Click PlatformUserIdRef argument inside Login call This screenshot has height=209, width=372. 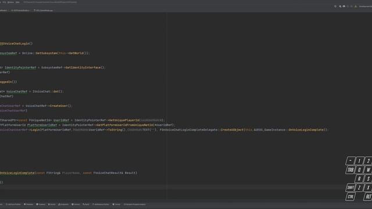[x=56, y=130]
